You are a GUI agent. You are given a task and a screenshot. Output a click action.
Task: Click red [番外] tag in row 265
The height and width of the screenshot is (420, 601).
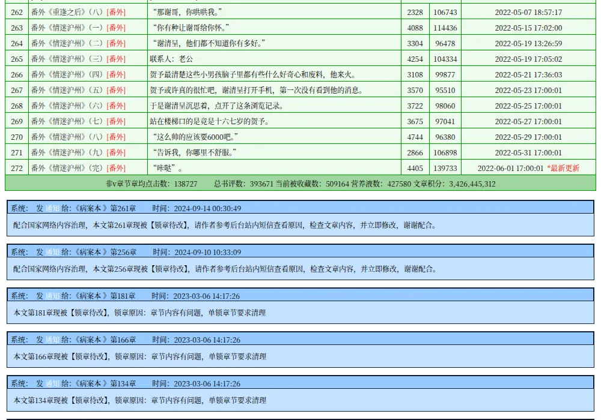point(116,59)
